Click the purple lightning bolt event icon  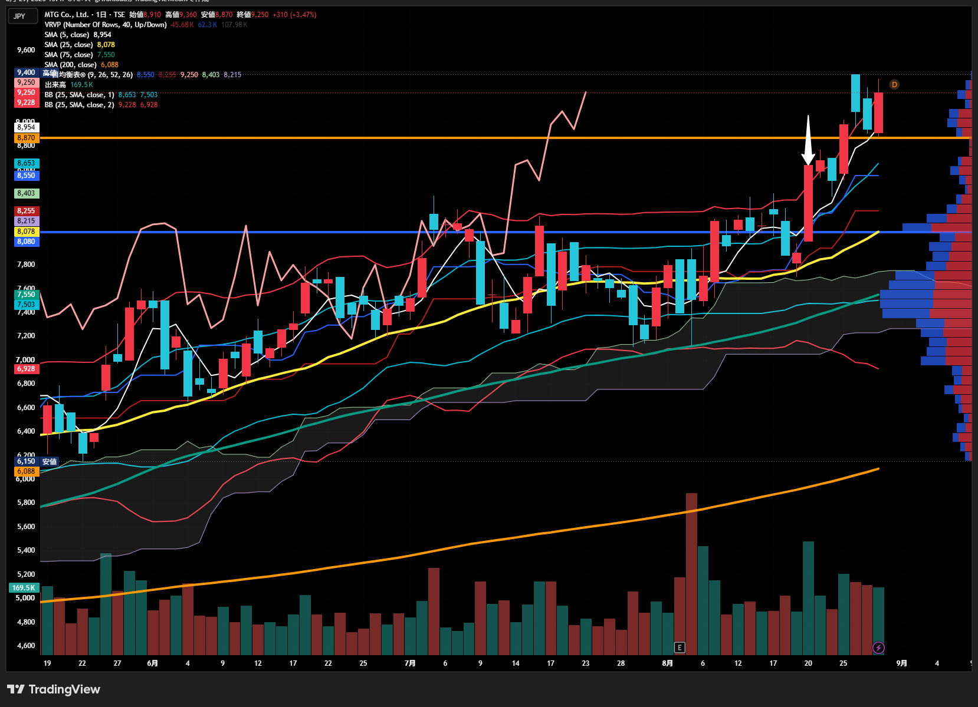(878, 648)
